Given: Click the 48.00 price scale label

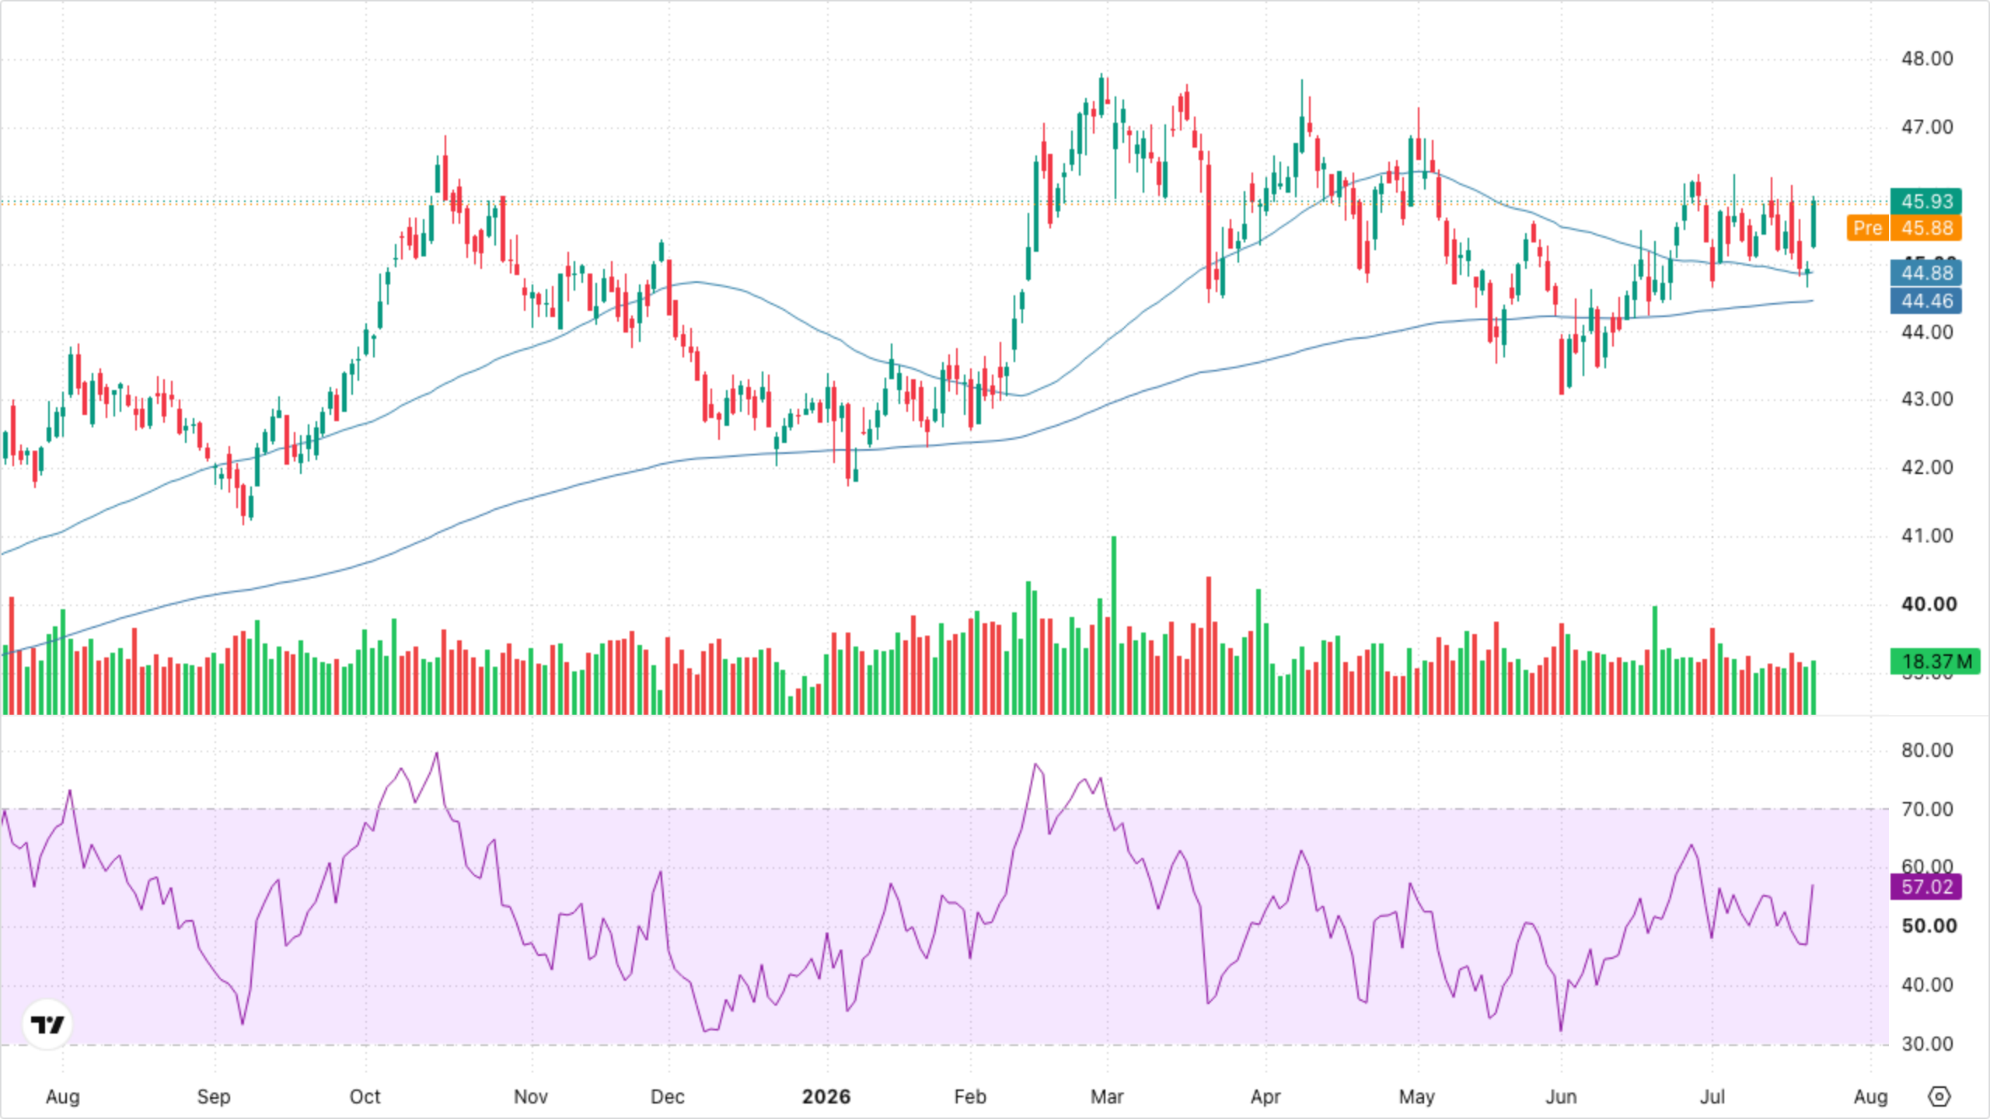Looking at the screenshot, I should pos(1927,59).
